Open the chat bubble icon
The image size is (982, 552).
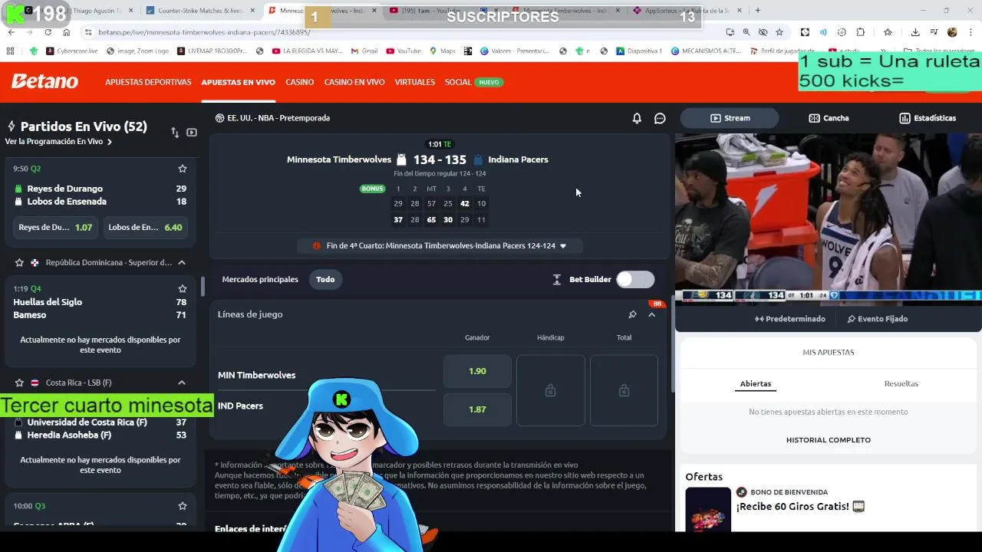(x=660, y=118)
